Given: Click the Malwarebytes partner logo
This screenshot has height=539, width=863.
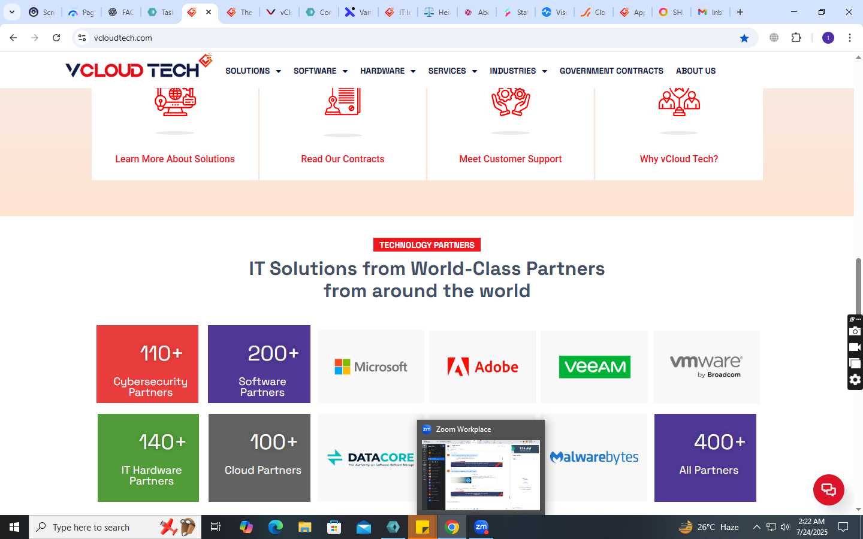Looking at the screenshot, I should [595, 458].
